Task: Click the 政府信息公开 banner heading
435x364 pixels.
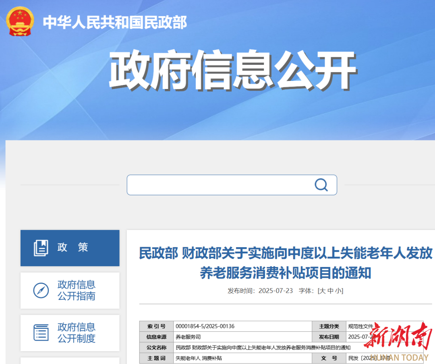Action: 232,71
